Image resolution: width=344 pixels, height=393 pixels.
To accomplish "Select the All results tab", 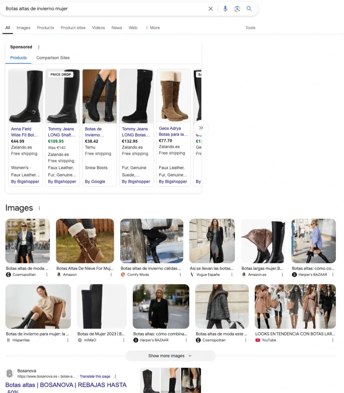I will tap(8, 28).
